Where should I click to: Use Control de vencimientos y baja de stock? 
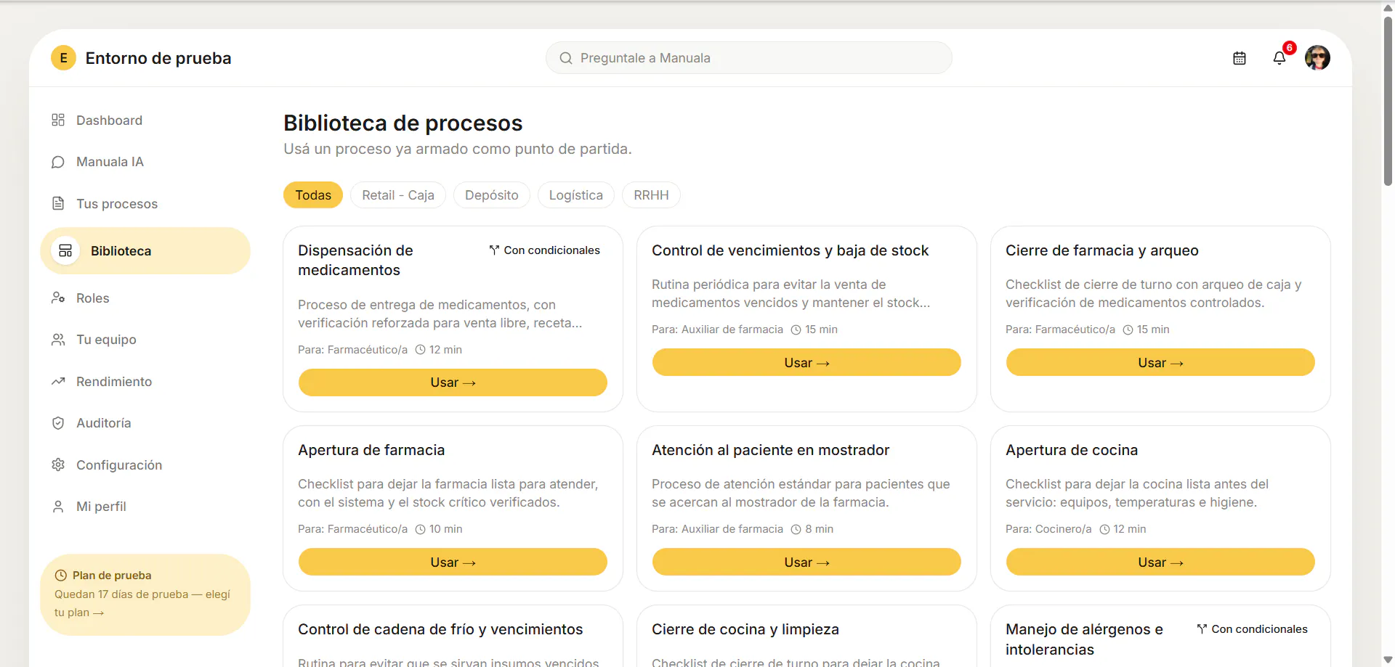(806, 362)
